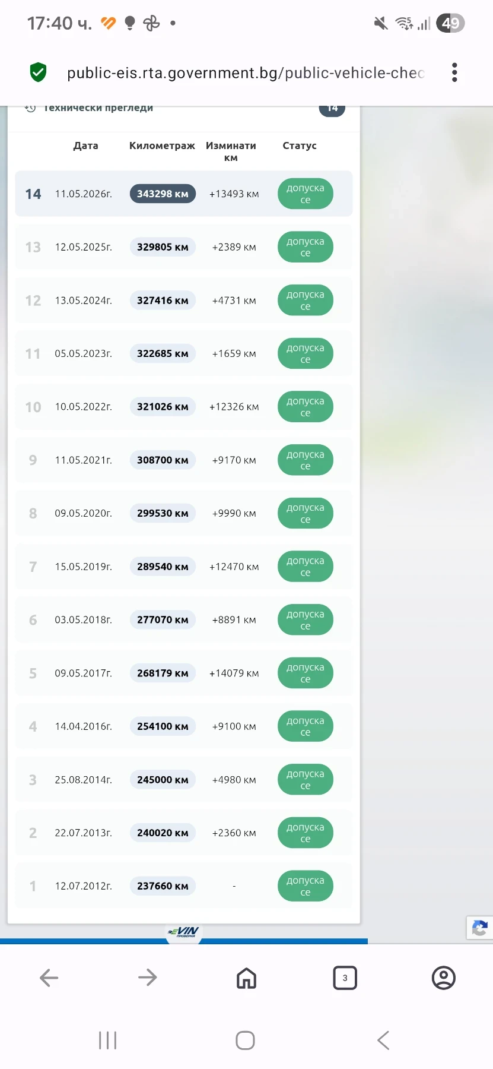Viewport: 493px width, 1069px height.
Task: Select inspection row 14 dated 11.05.2026
Action: (x=184, y=194)
